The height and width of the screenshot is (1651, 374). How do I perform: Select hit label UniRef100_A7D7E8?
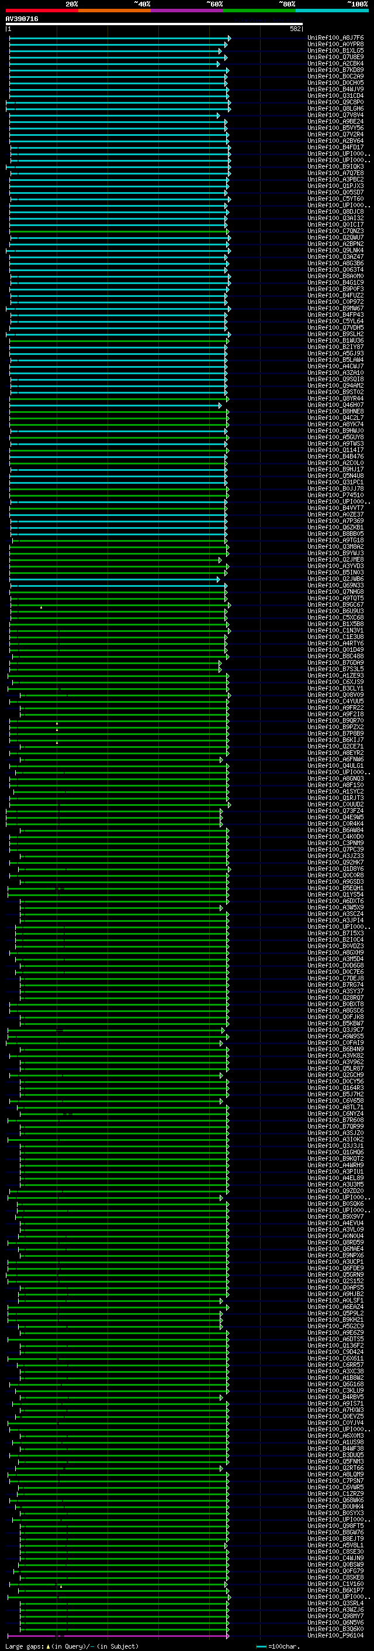coord(335,173)
